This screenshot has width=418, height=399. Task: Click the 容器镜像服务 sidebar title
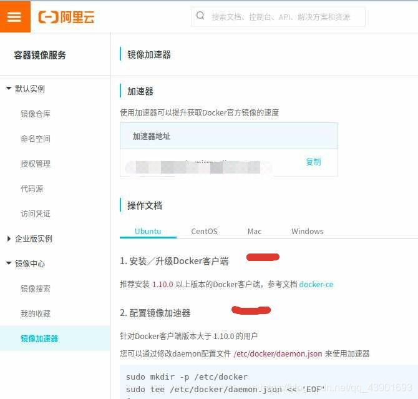(40, 55)
